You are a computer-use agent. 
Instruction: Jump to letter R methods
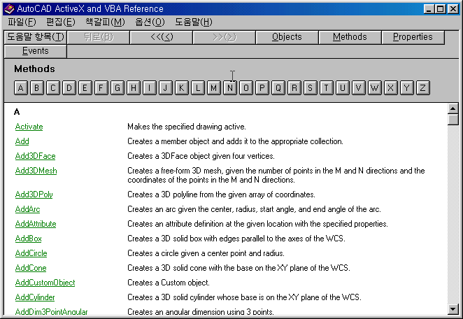click(294, 88)
